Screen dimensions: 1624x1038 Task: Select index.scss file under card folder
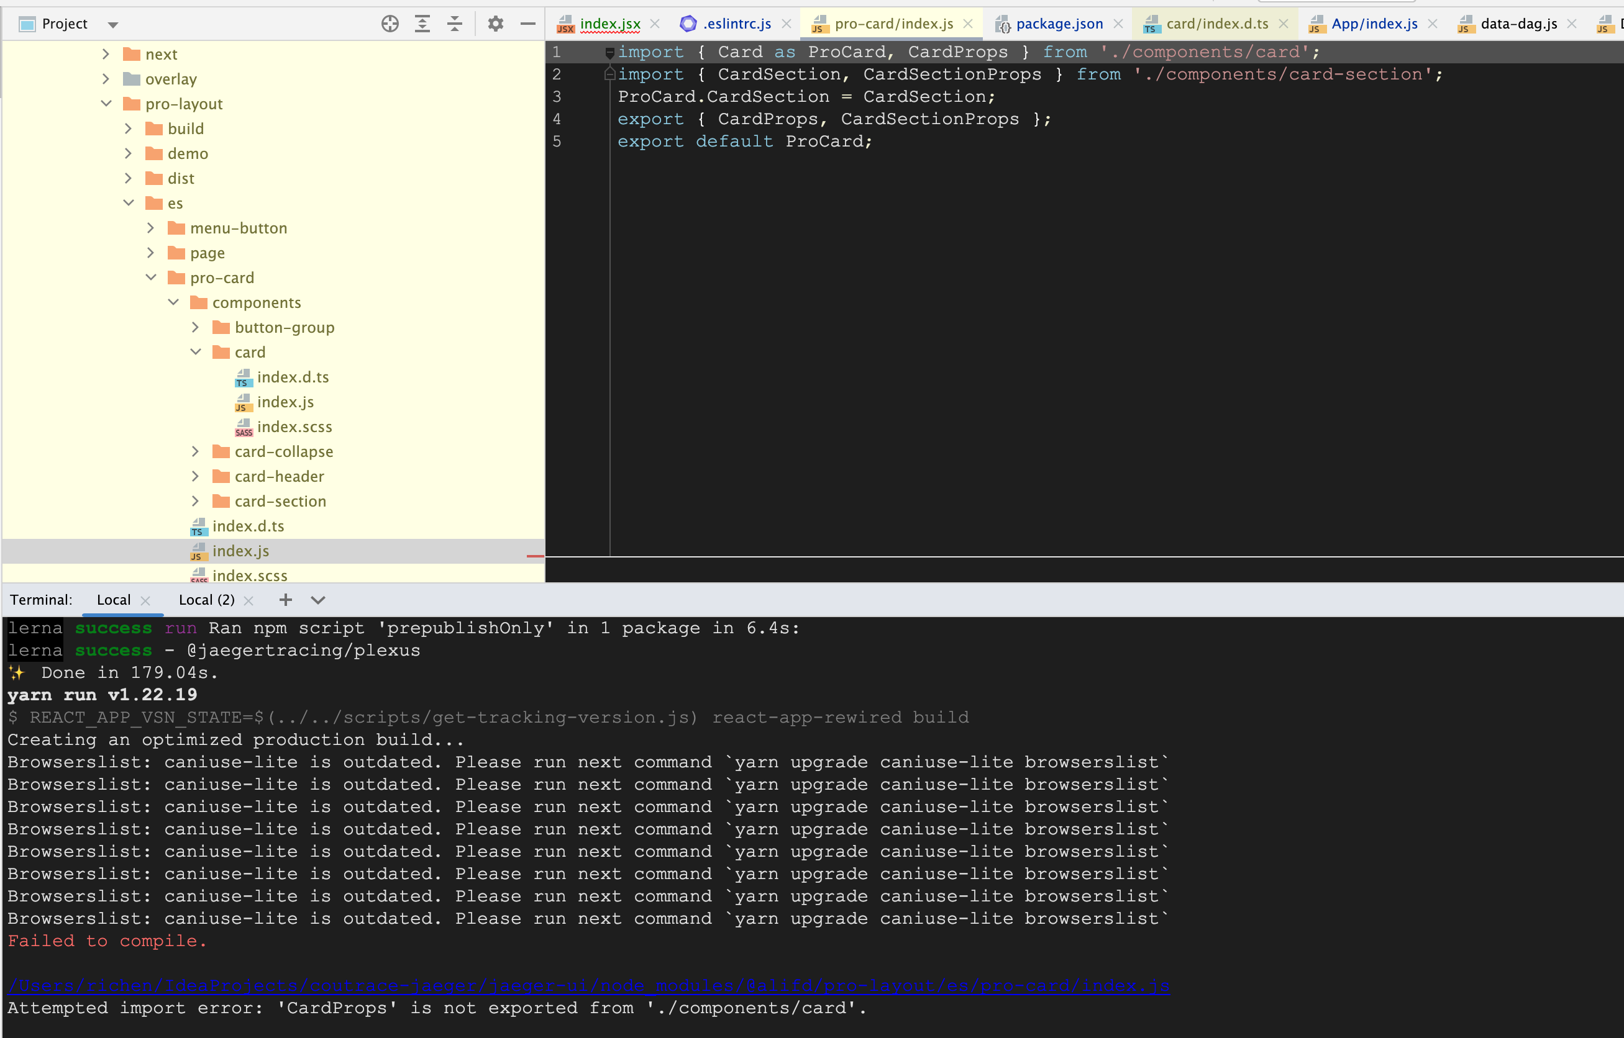tap(294, 426)
